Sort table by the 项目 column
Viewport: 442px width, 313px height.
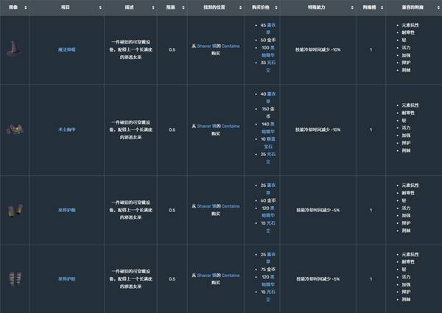64,7
